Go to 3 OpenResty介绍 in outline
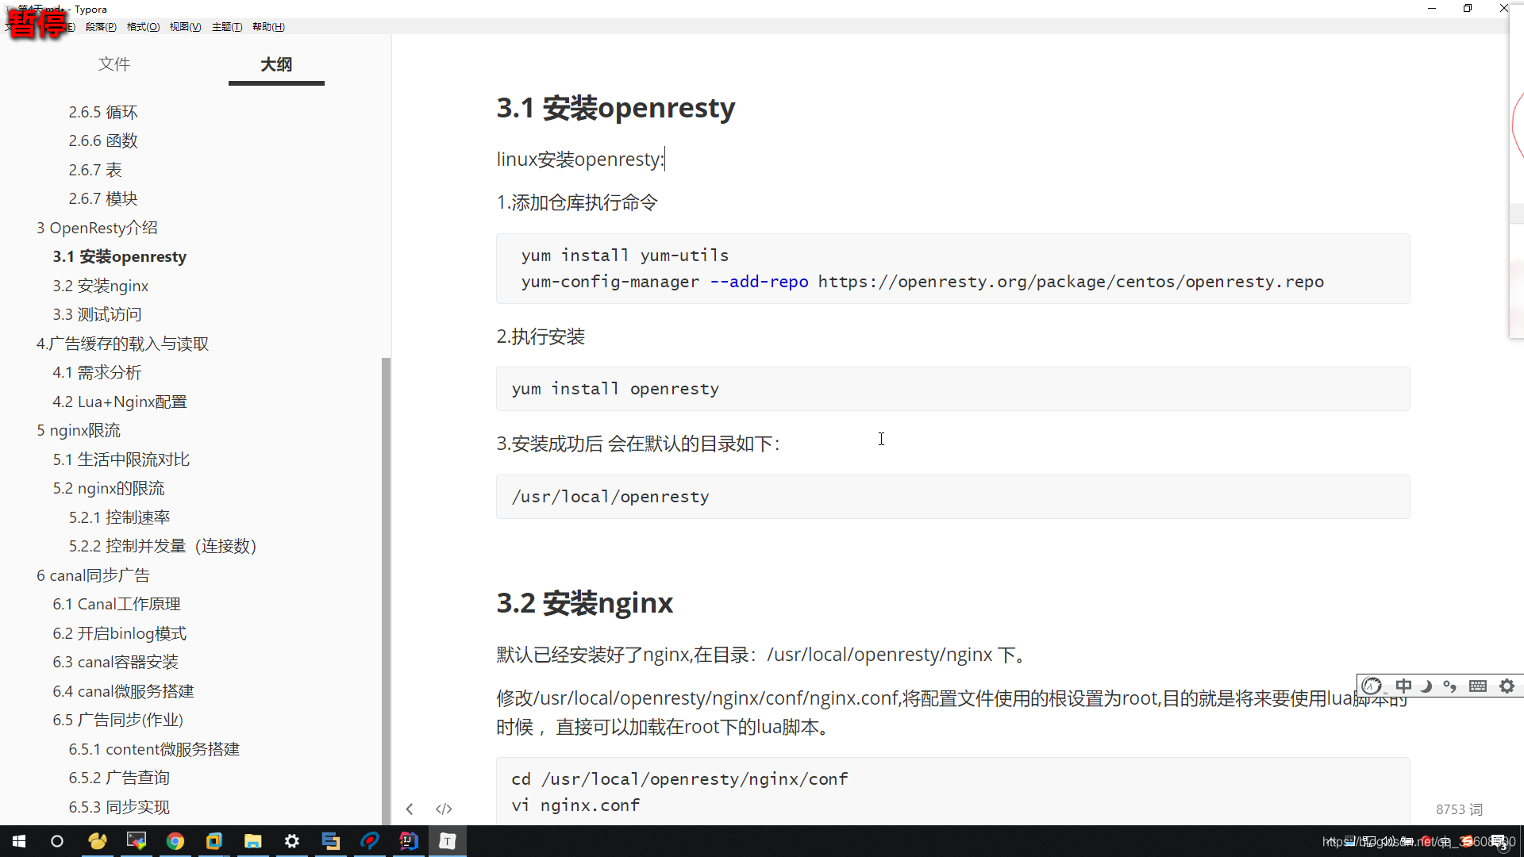 click(97, 228)
